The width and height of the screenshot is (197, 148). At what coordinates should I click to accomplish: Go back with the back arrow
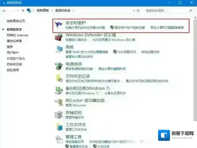click(4, 11)
